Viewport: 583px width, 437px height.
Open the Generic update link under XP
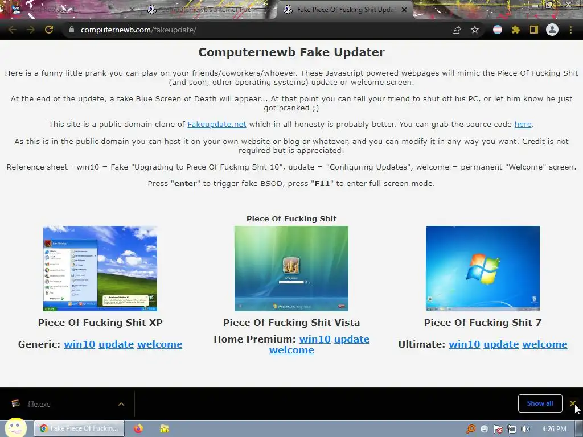coord(116,344)
